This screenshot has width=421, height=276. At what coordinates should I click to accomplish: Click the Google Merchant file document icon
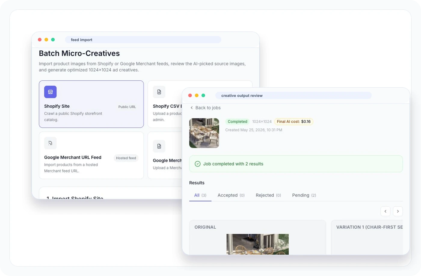[x=159, y=146]
